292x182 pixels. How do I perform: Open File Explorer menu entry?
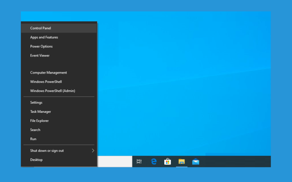(x=59, y=121)
